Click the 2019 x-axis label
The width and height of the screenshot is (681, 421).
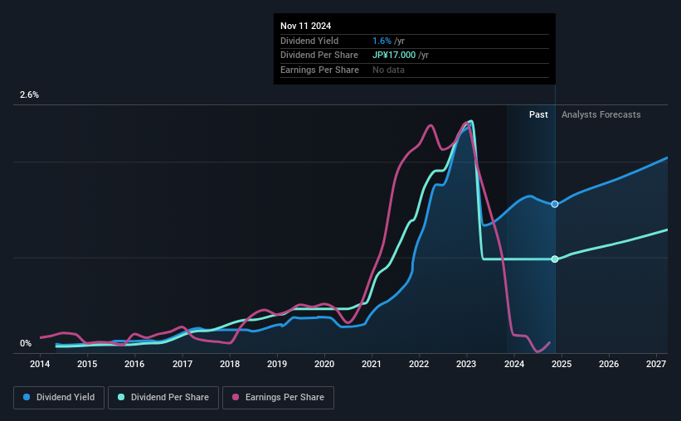coord(277,364)
